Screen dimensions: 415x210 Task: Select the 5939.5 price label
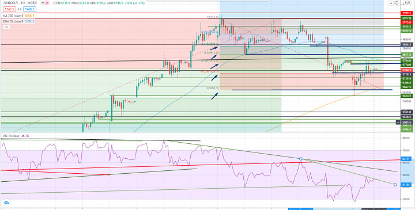[x=407, y=26]
